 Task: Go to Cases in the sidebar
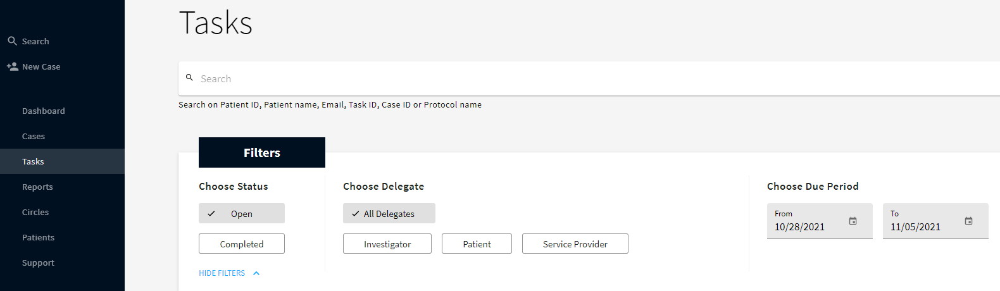coord(34,136)
